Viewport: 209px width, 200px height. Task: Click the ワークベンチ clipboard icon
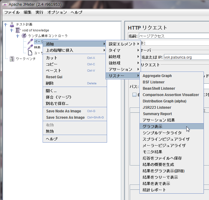pos(12,59)
